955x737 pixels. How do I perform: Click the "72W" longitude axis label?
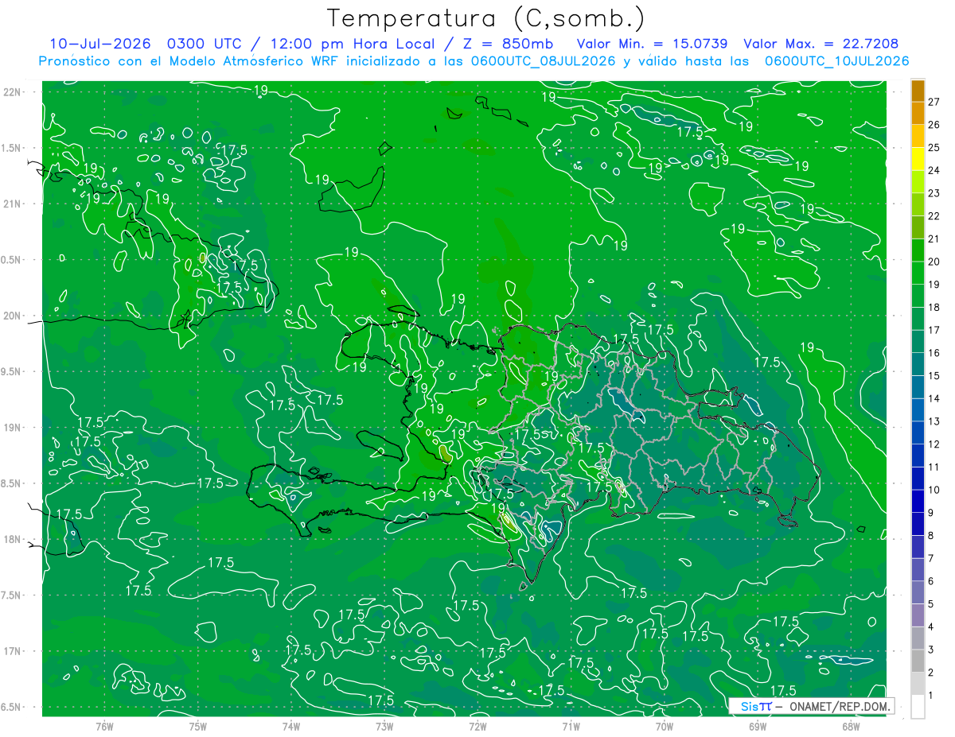click(x=477, y=726)
